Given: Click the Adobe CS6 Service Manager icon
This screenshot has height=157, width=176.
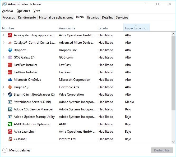Looking at the screenshot, I should point(10,109).
